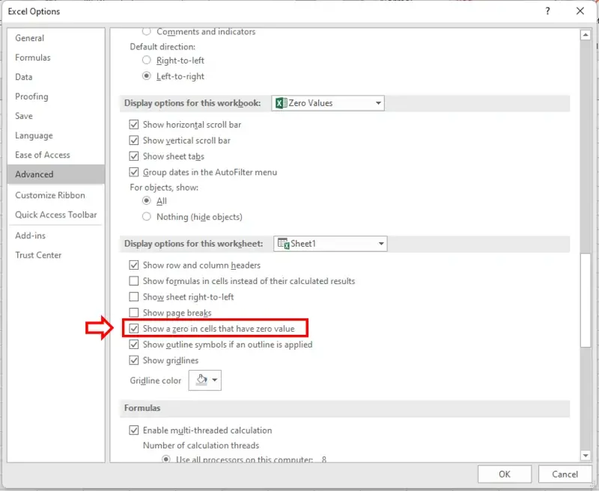Enable Show formulas in cells checkbox

click(x=135, y=281)
